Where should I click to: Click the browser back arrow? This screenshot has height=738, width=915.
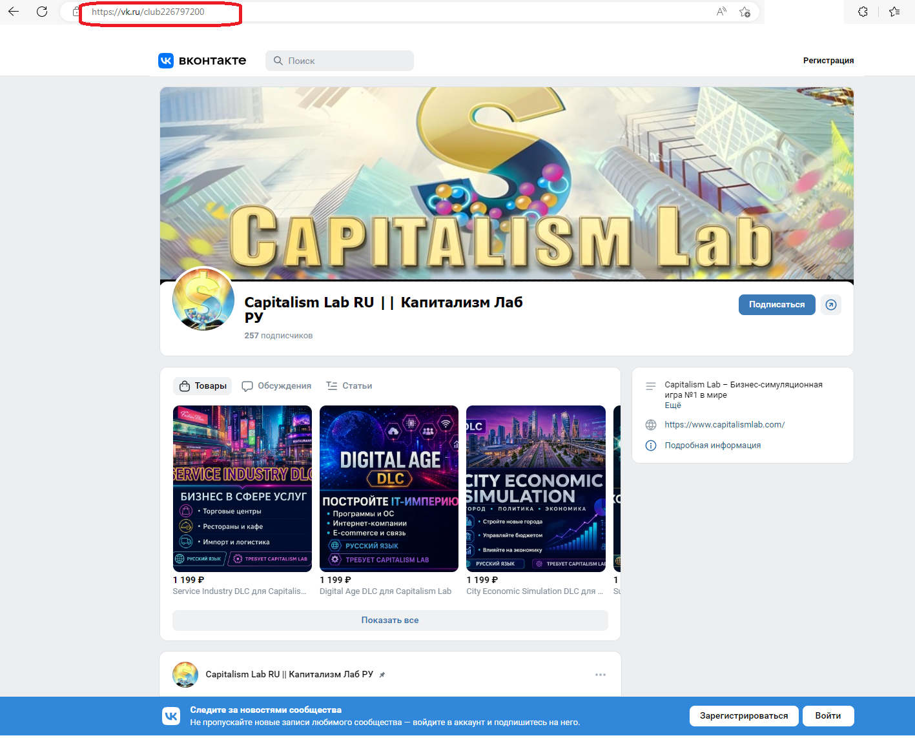(x=14, y=12)
